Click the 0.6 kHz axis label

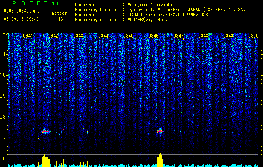coord(4,159)
